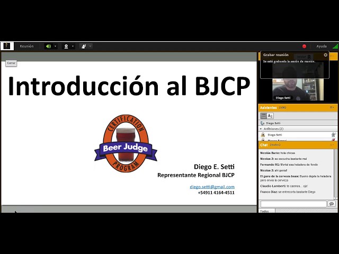Click Diego Setti's microphone status icon
Viewport: 339px width, 254px height.
[x=334, y=135]
